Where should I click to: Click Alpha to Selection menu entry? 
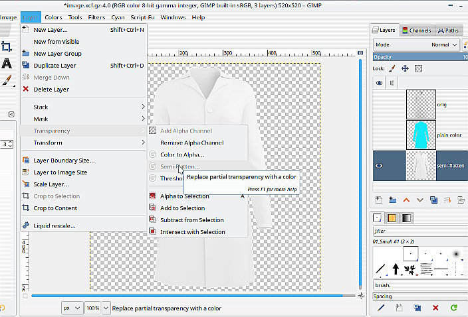pyautogui.click(x=184, y=196)
